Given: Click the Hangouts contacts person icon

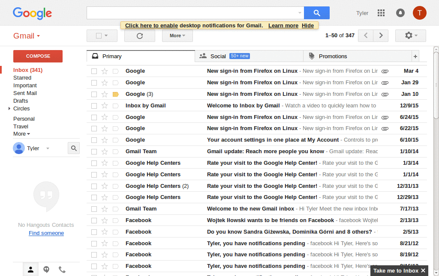Looking at the screenshot, I should tap(30, 269).
